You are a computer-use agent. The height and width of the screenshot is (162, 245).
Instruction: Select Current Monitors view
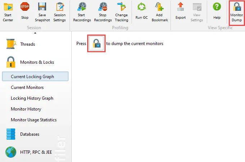point(27,87)
